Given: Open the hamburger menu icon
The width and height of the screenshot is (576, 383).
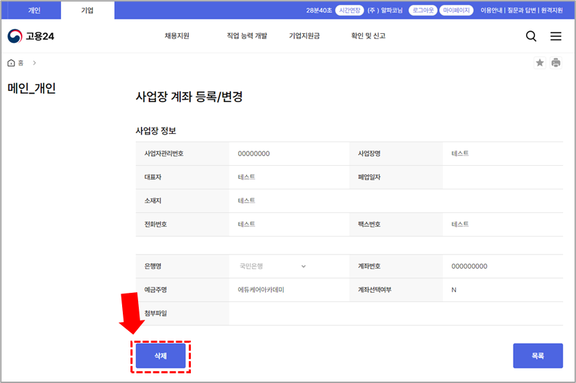Looking at the screenshot, I should point(556,37).
